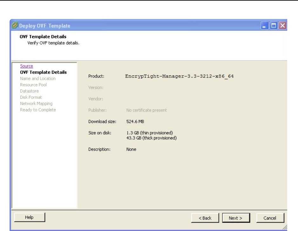Viewport: 298px width, 231px height.
Task: Go back to the Source step link
Action: point(26,66)
